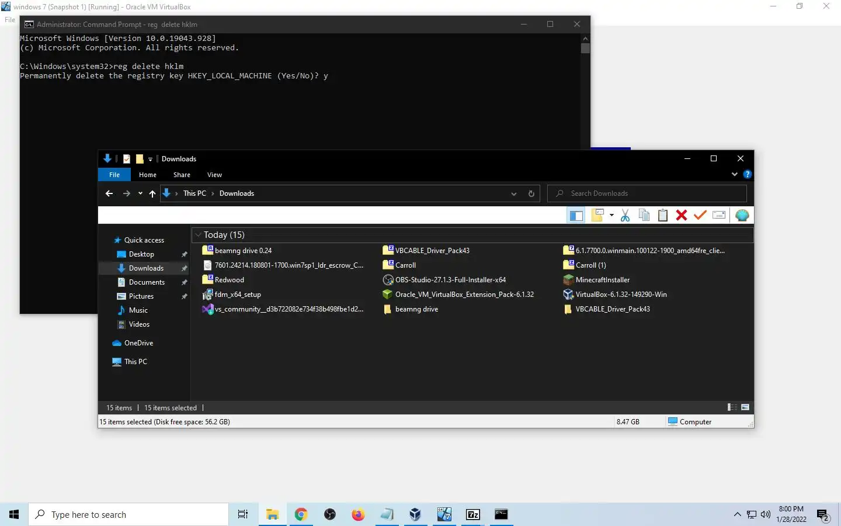Select the Redwood archive
Viewport: 841px width, 526px height.
[223, 280]
